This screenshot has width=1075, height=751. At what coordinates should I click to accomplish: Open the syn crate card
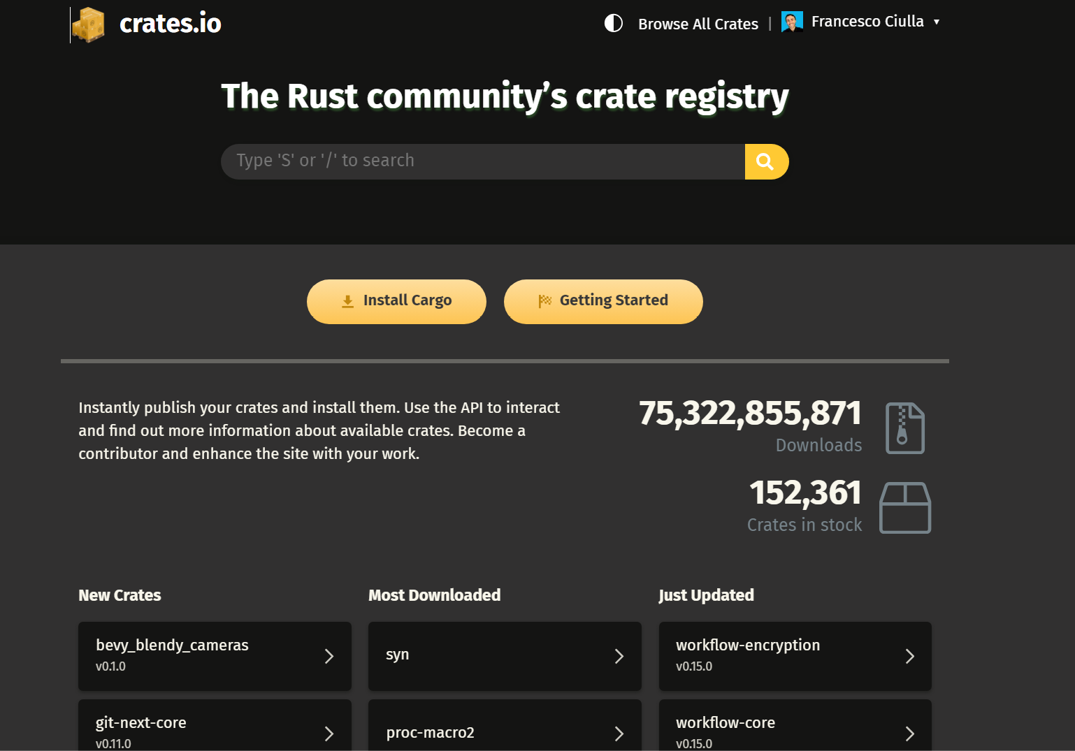(x=505, y=656)
